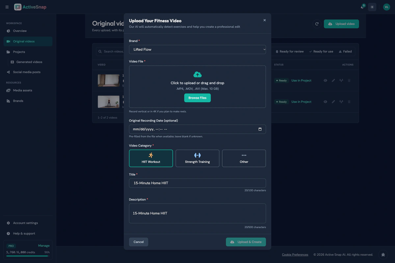Click the Upload video button in background page
This screenshot has height=263, width=395.
pyautogui.click(x=341, y=24)
